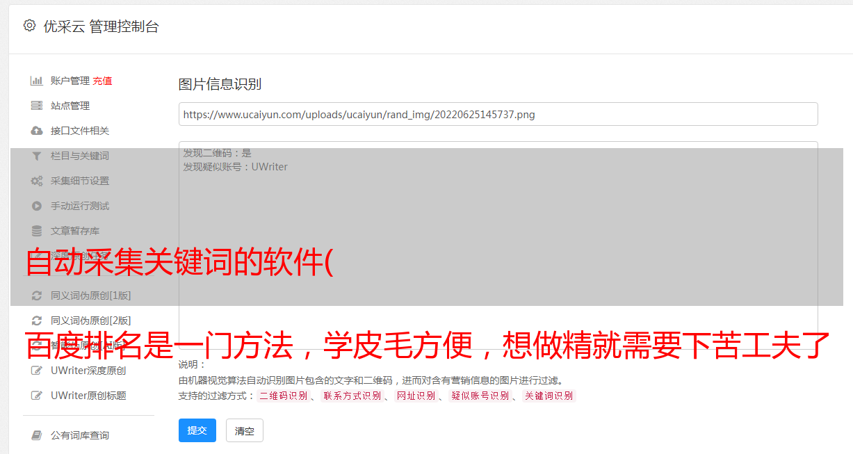Select 同义词伪原创[1版] menu entry

point(90,295)
